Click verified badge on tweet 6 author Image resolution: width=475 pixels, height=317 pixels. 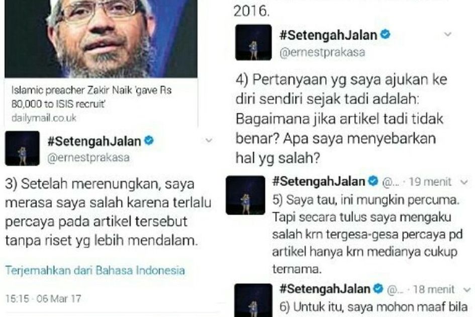378,288
